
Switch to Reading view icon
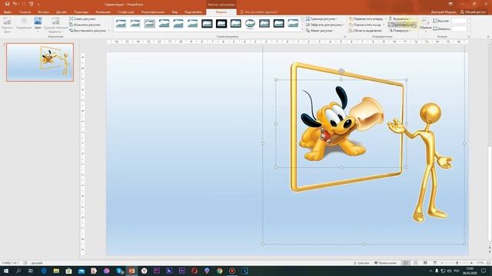(x=425, y=263)
